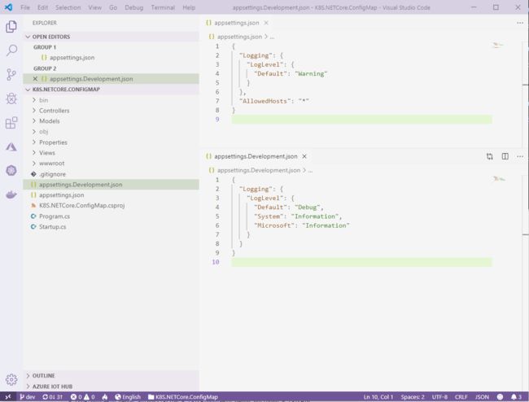
Task: Expand the wwwroot folder
Action: 111,164
